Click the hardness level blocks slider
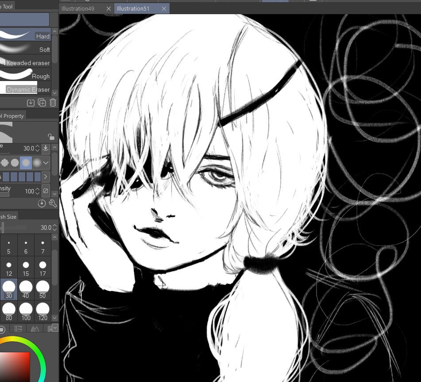The height and width of the screenshot is (382, 421). pyautogui.click(x=22, y=177)
